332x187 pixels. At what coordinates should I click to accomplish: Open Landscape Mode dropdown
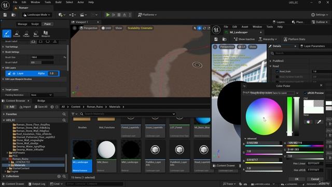coord(37,15)
